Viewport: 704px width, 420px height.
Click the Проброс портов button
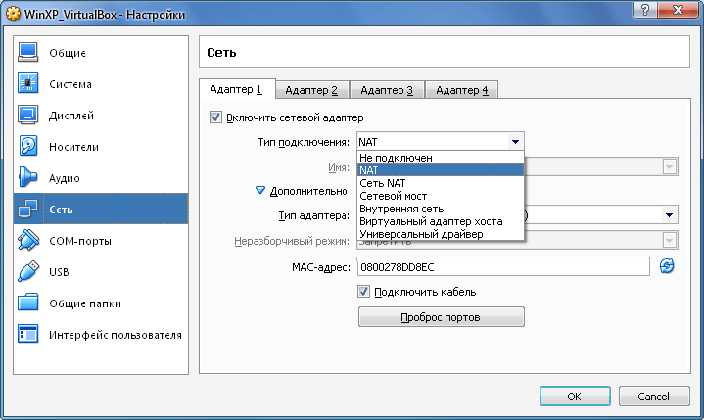pos(441,317)
